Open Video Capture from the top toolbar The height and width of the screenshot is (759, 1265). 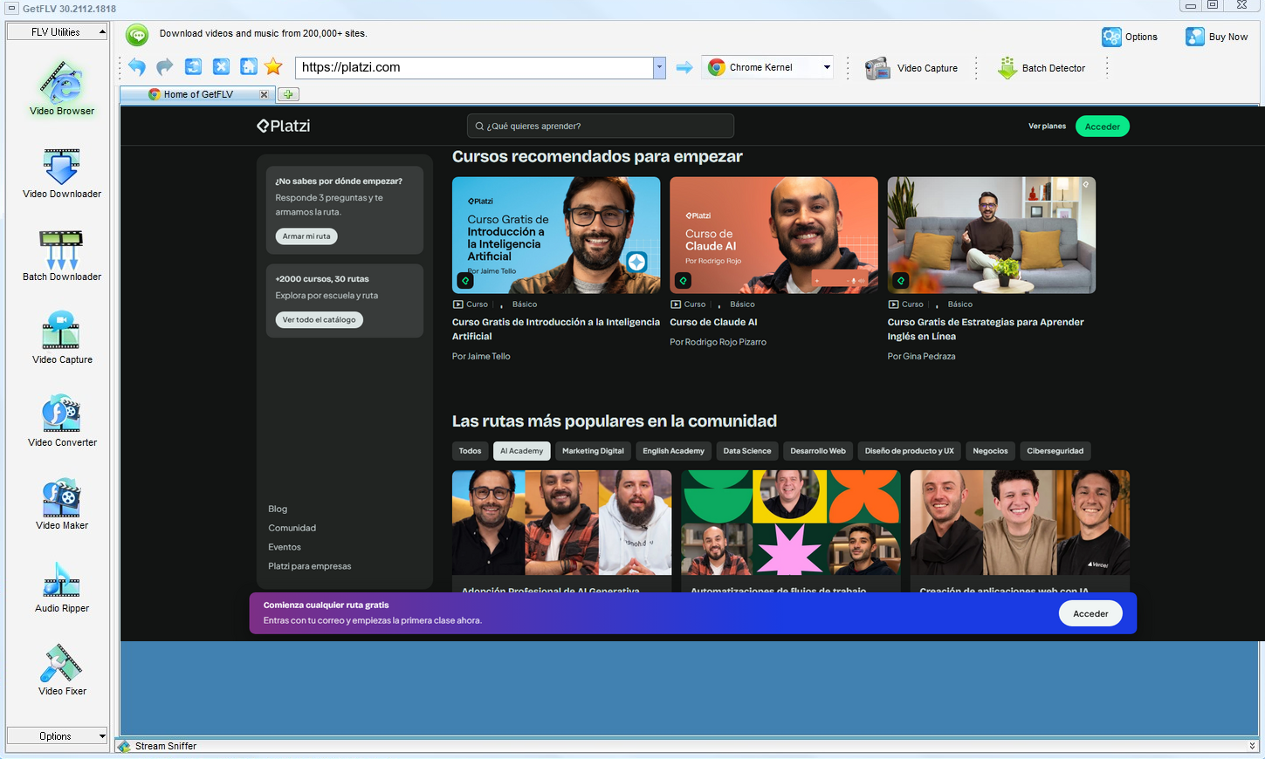click(x=911, y=68)
